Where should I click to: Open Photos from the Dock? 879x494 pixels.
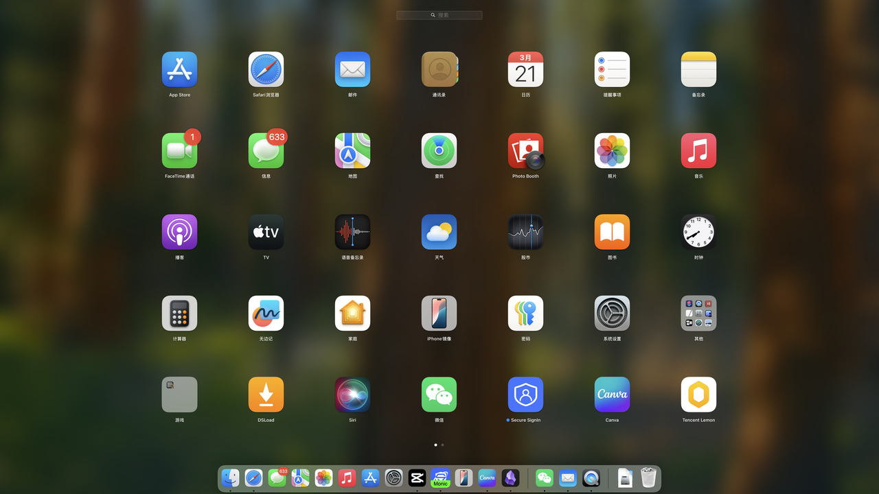click(323, 478)
